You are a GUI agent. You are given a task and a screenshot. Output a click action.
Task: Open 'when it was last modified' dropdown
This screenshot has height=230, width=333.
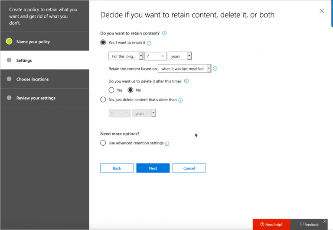pyautogui.click(x=185, y=69)
